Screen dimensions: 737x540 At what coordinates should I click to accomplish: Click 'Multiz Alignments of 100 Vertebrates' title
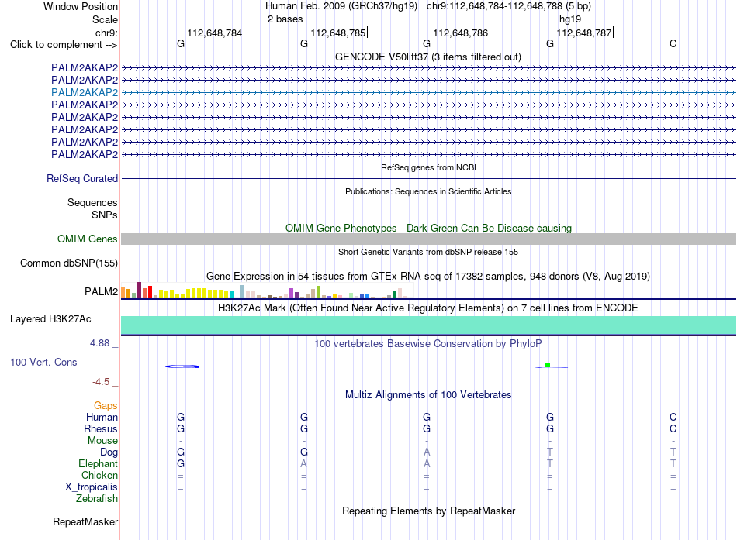[x=428, y=395]
